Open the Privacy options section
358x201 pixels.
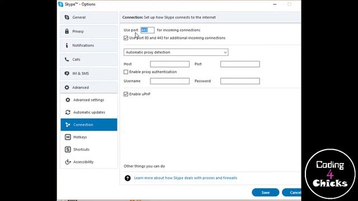click(89, 31)
